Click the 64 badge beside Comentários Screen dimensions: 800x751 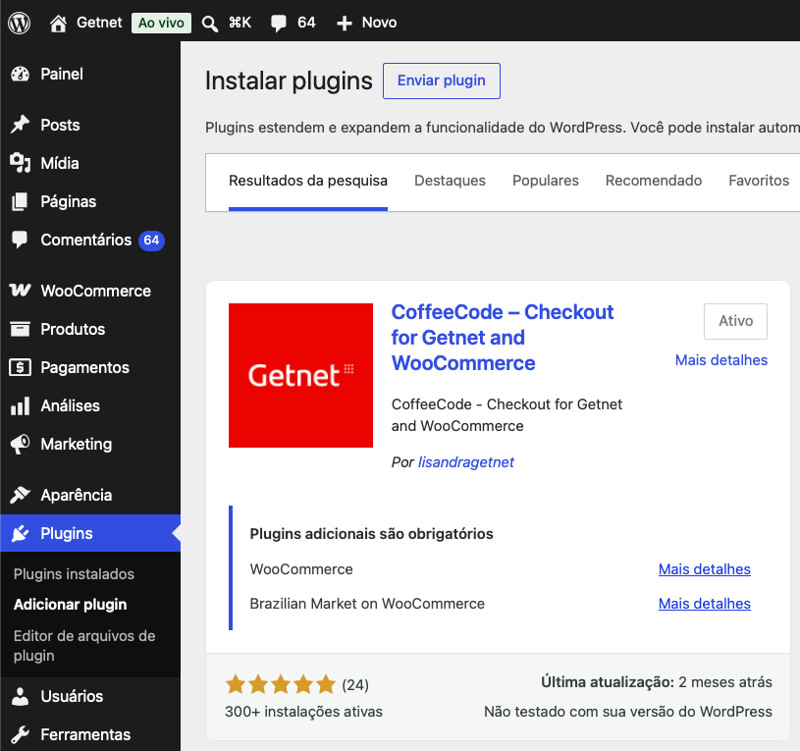[x=151, y=240]
